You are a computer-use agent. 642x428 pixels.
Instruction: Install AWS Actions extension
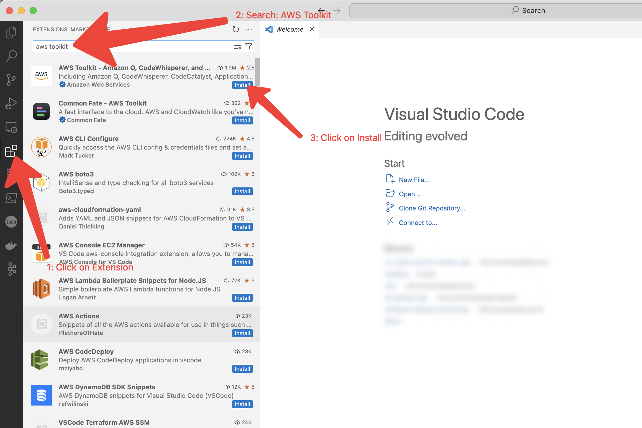click(242, 333)
